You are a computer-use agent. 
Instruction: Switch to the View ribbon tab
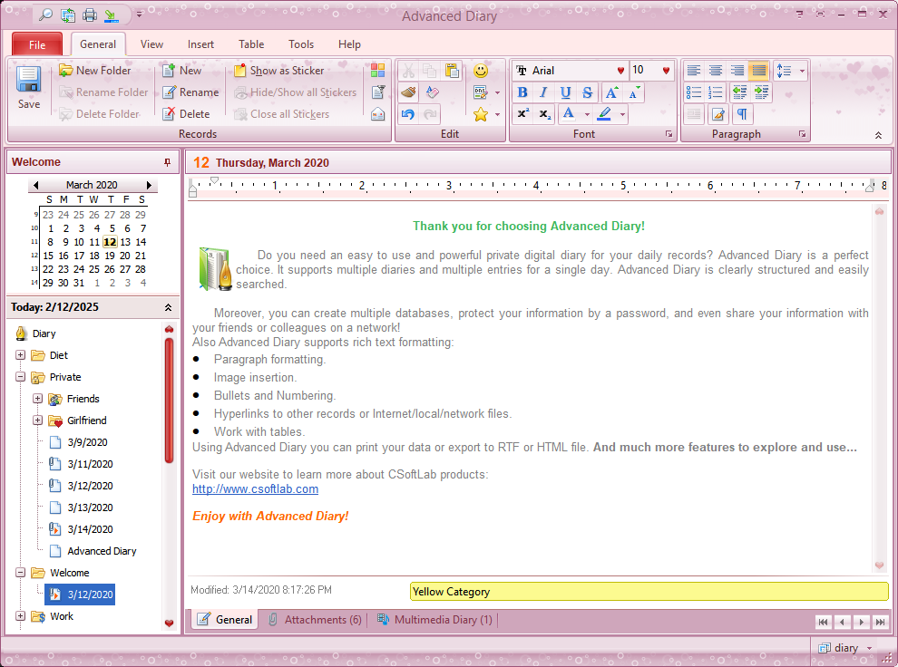tap(151, 44)
